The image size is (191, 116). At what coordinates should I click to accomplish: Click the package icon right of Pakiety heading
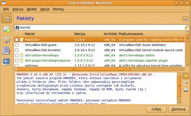[185, 19]
